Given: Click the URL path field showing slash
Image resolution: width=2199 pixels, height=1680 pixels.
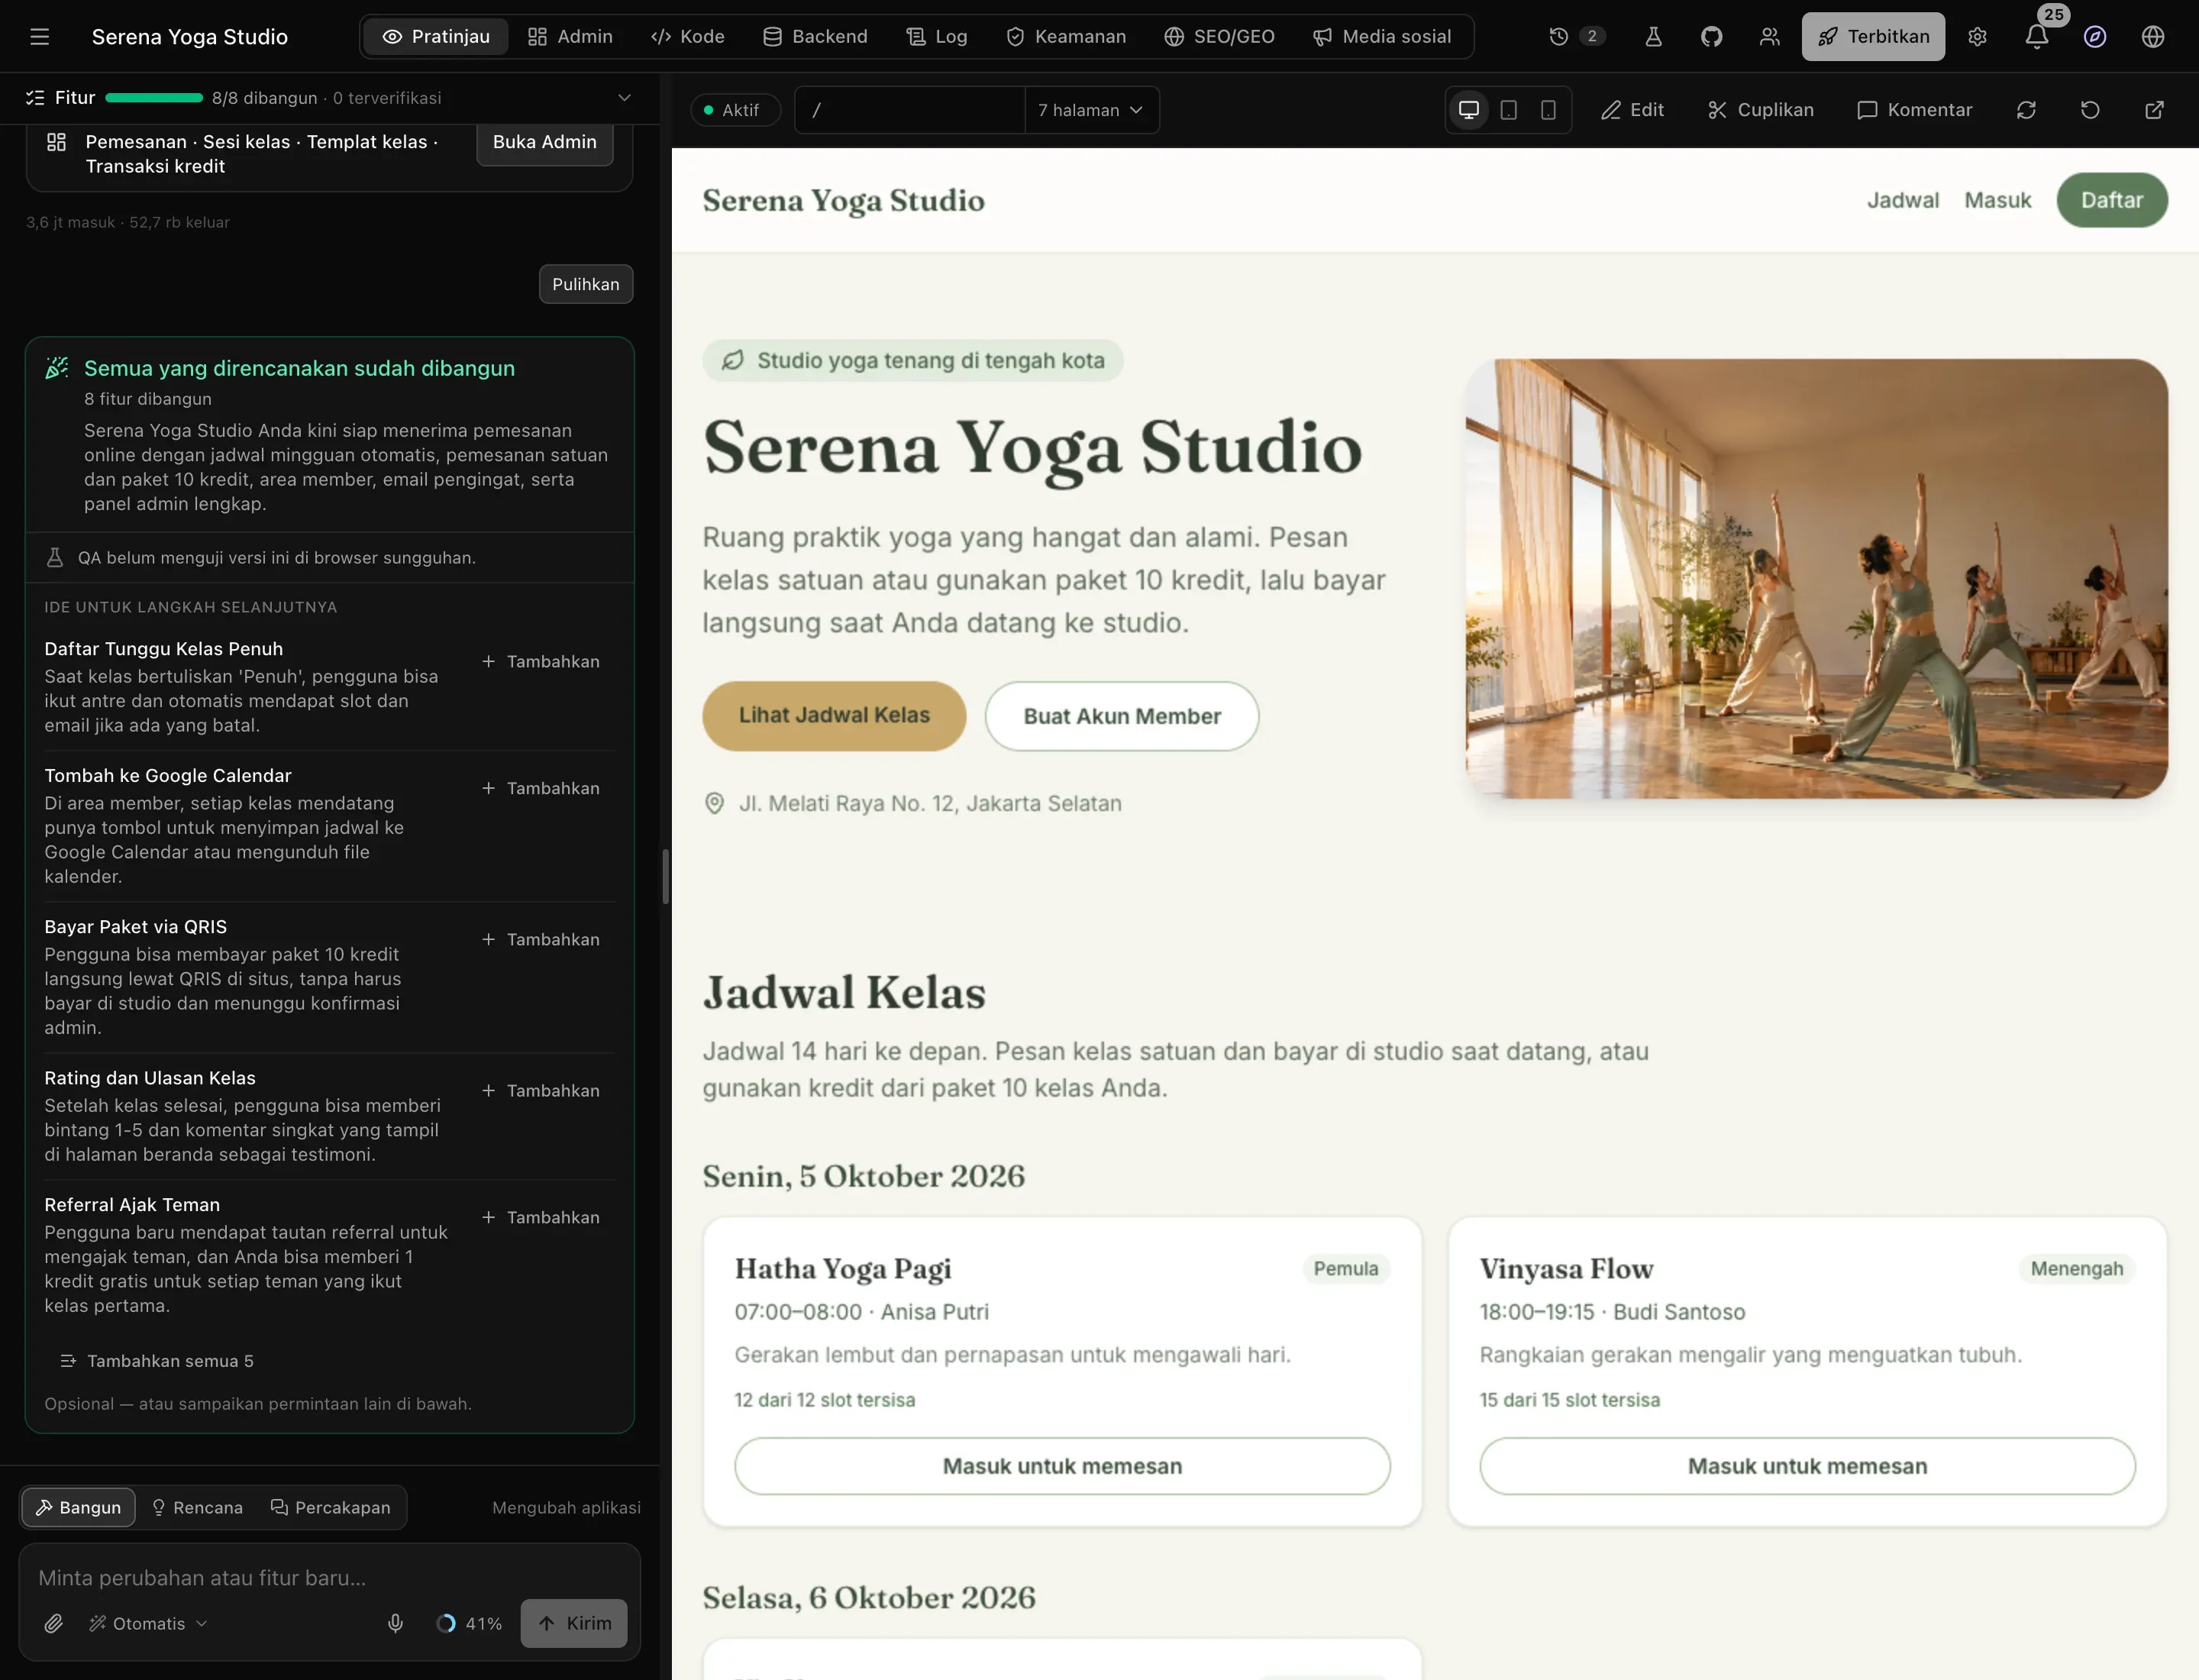Looking at the screenshot, I should [x=909, y=110].
